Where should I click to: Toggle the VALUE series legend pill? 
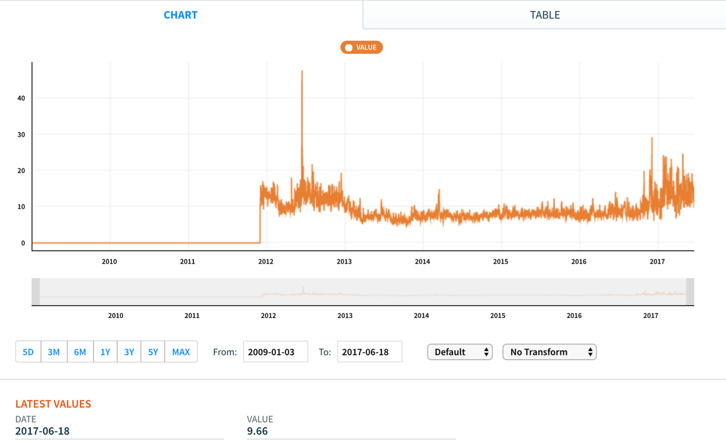[x=361, y=48]
